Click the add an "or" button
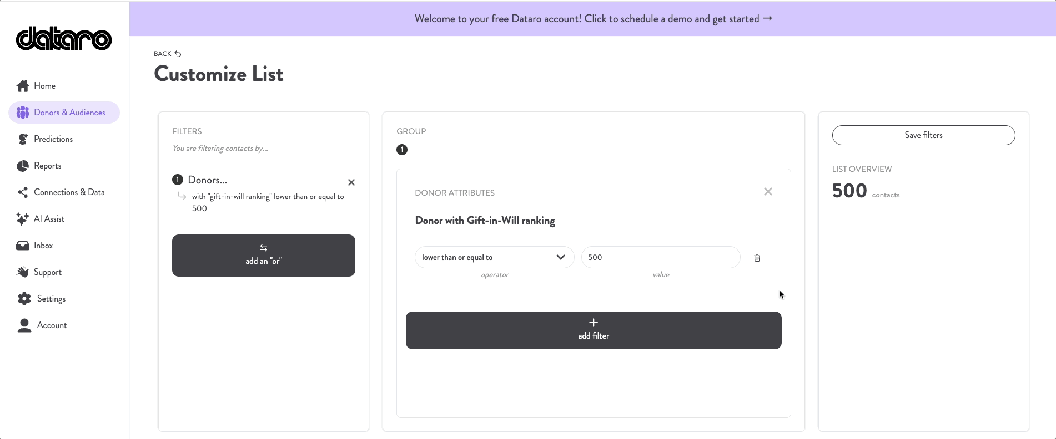Viewport: 1056px width, 439px height. pyautogui.click(x=263, y=255)
